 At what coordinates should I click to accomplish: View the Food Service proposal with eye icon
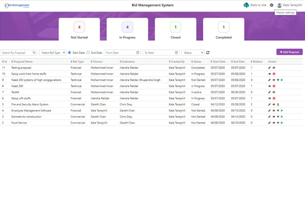pos(273,123)
